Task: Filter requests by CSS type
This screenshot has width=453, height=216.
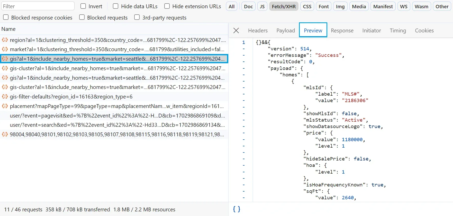Action: pyautogui.click(x=307, y=6)
